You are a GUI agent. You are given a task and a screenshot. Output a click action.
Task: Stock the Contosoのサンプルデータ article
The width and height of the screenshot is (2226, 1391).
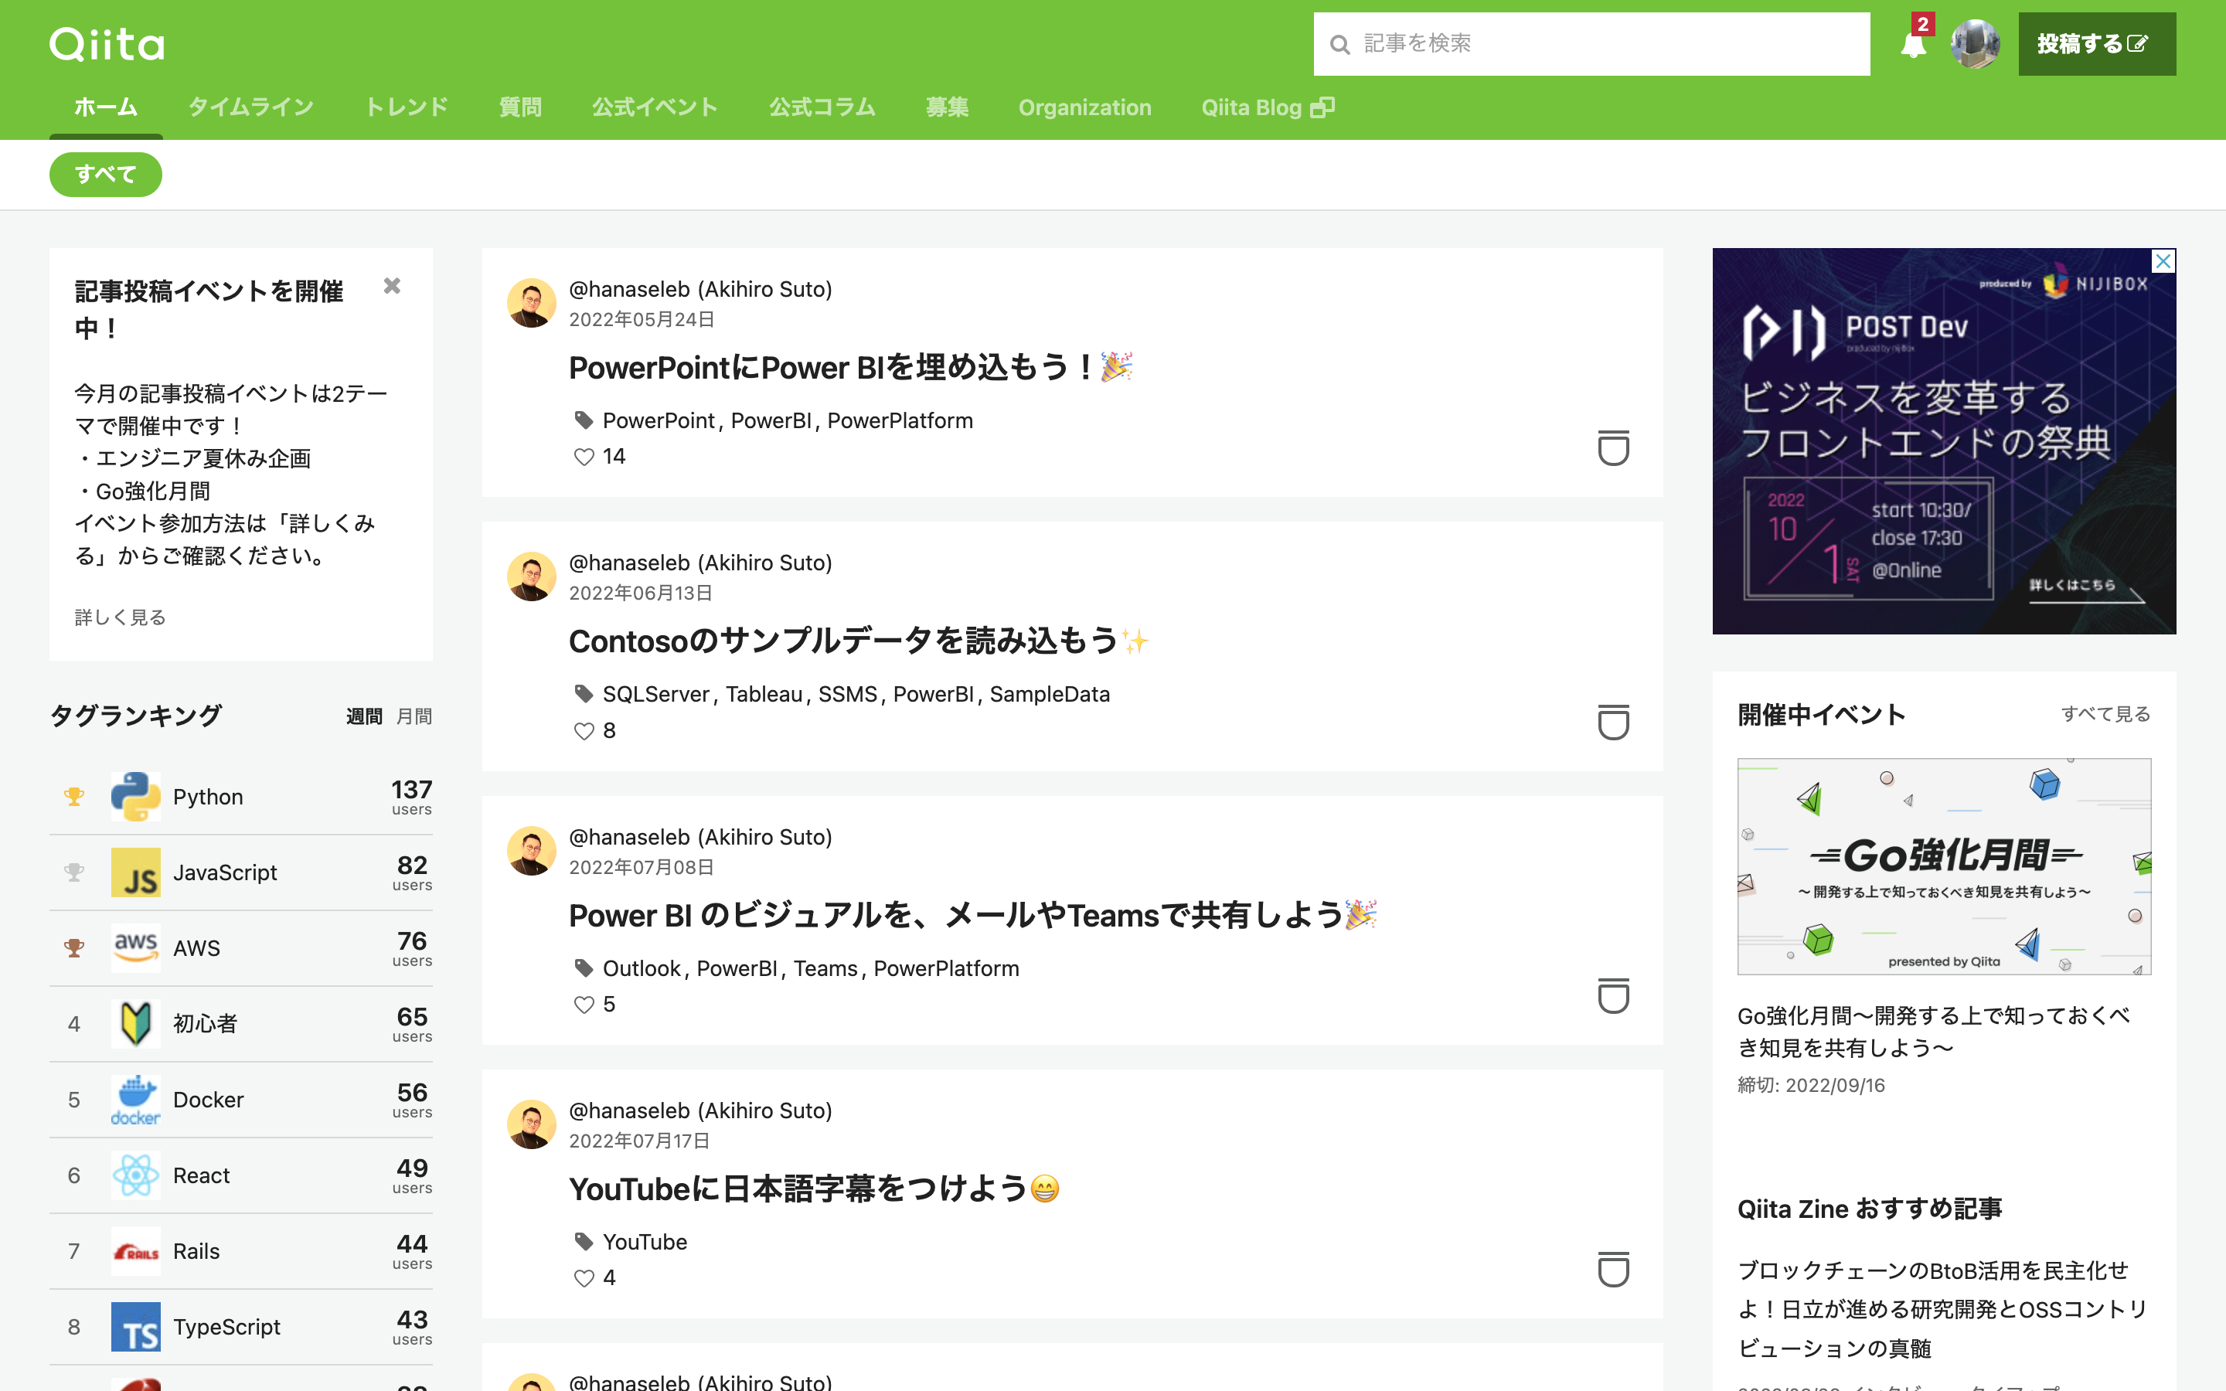1613,723
